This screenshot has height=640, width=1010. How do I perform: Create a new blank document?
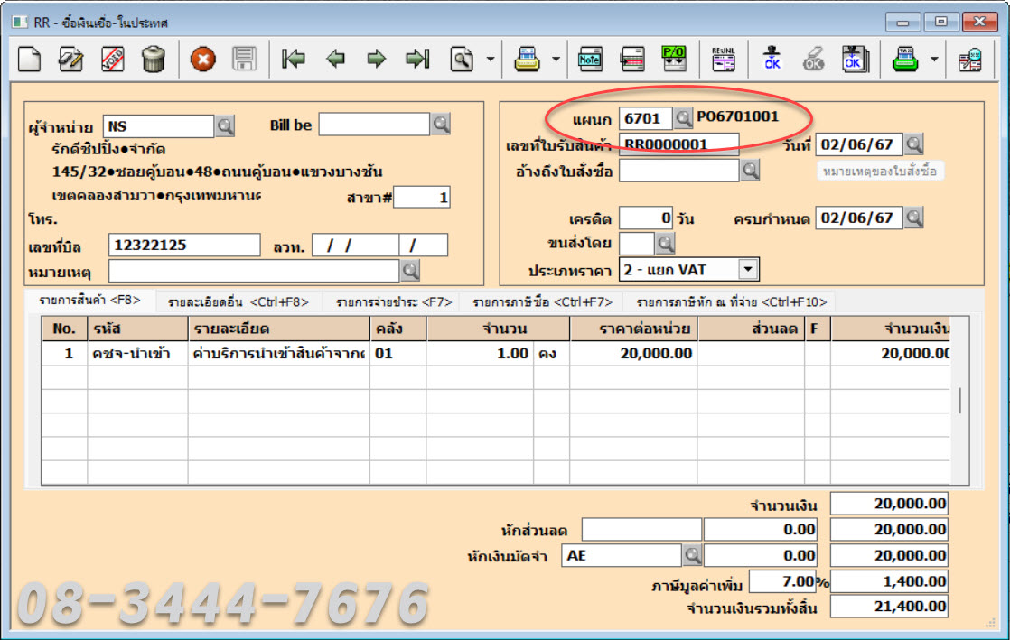coord(29,60)
